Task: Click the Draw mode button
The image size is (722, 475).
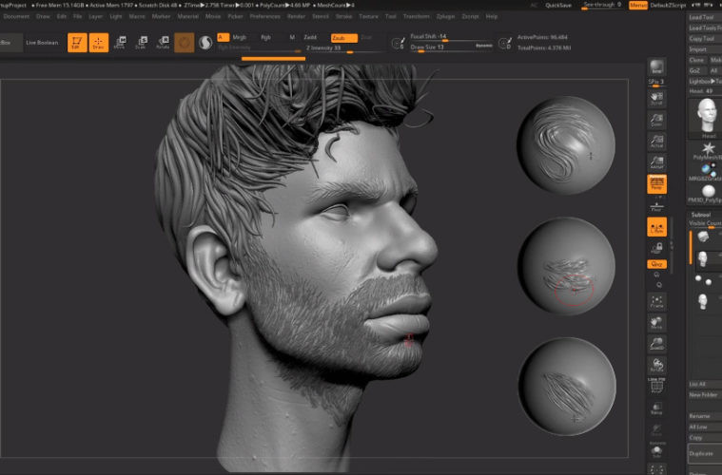Action: click(99, 43)
